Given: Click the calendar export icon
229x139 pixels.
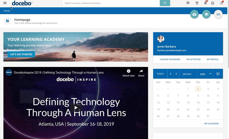Looking at the screenshot, I should 218,74.
